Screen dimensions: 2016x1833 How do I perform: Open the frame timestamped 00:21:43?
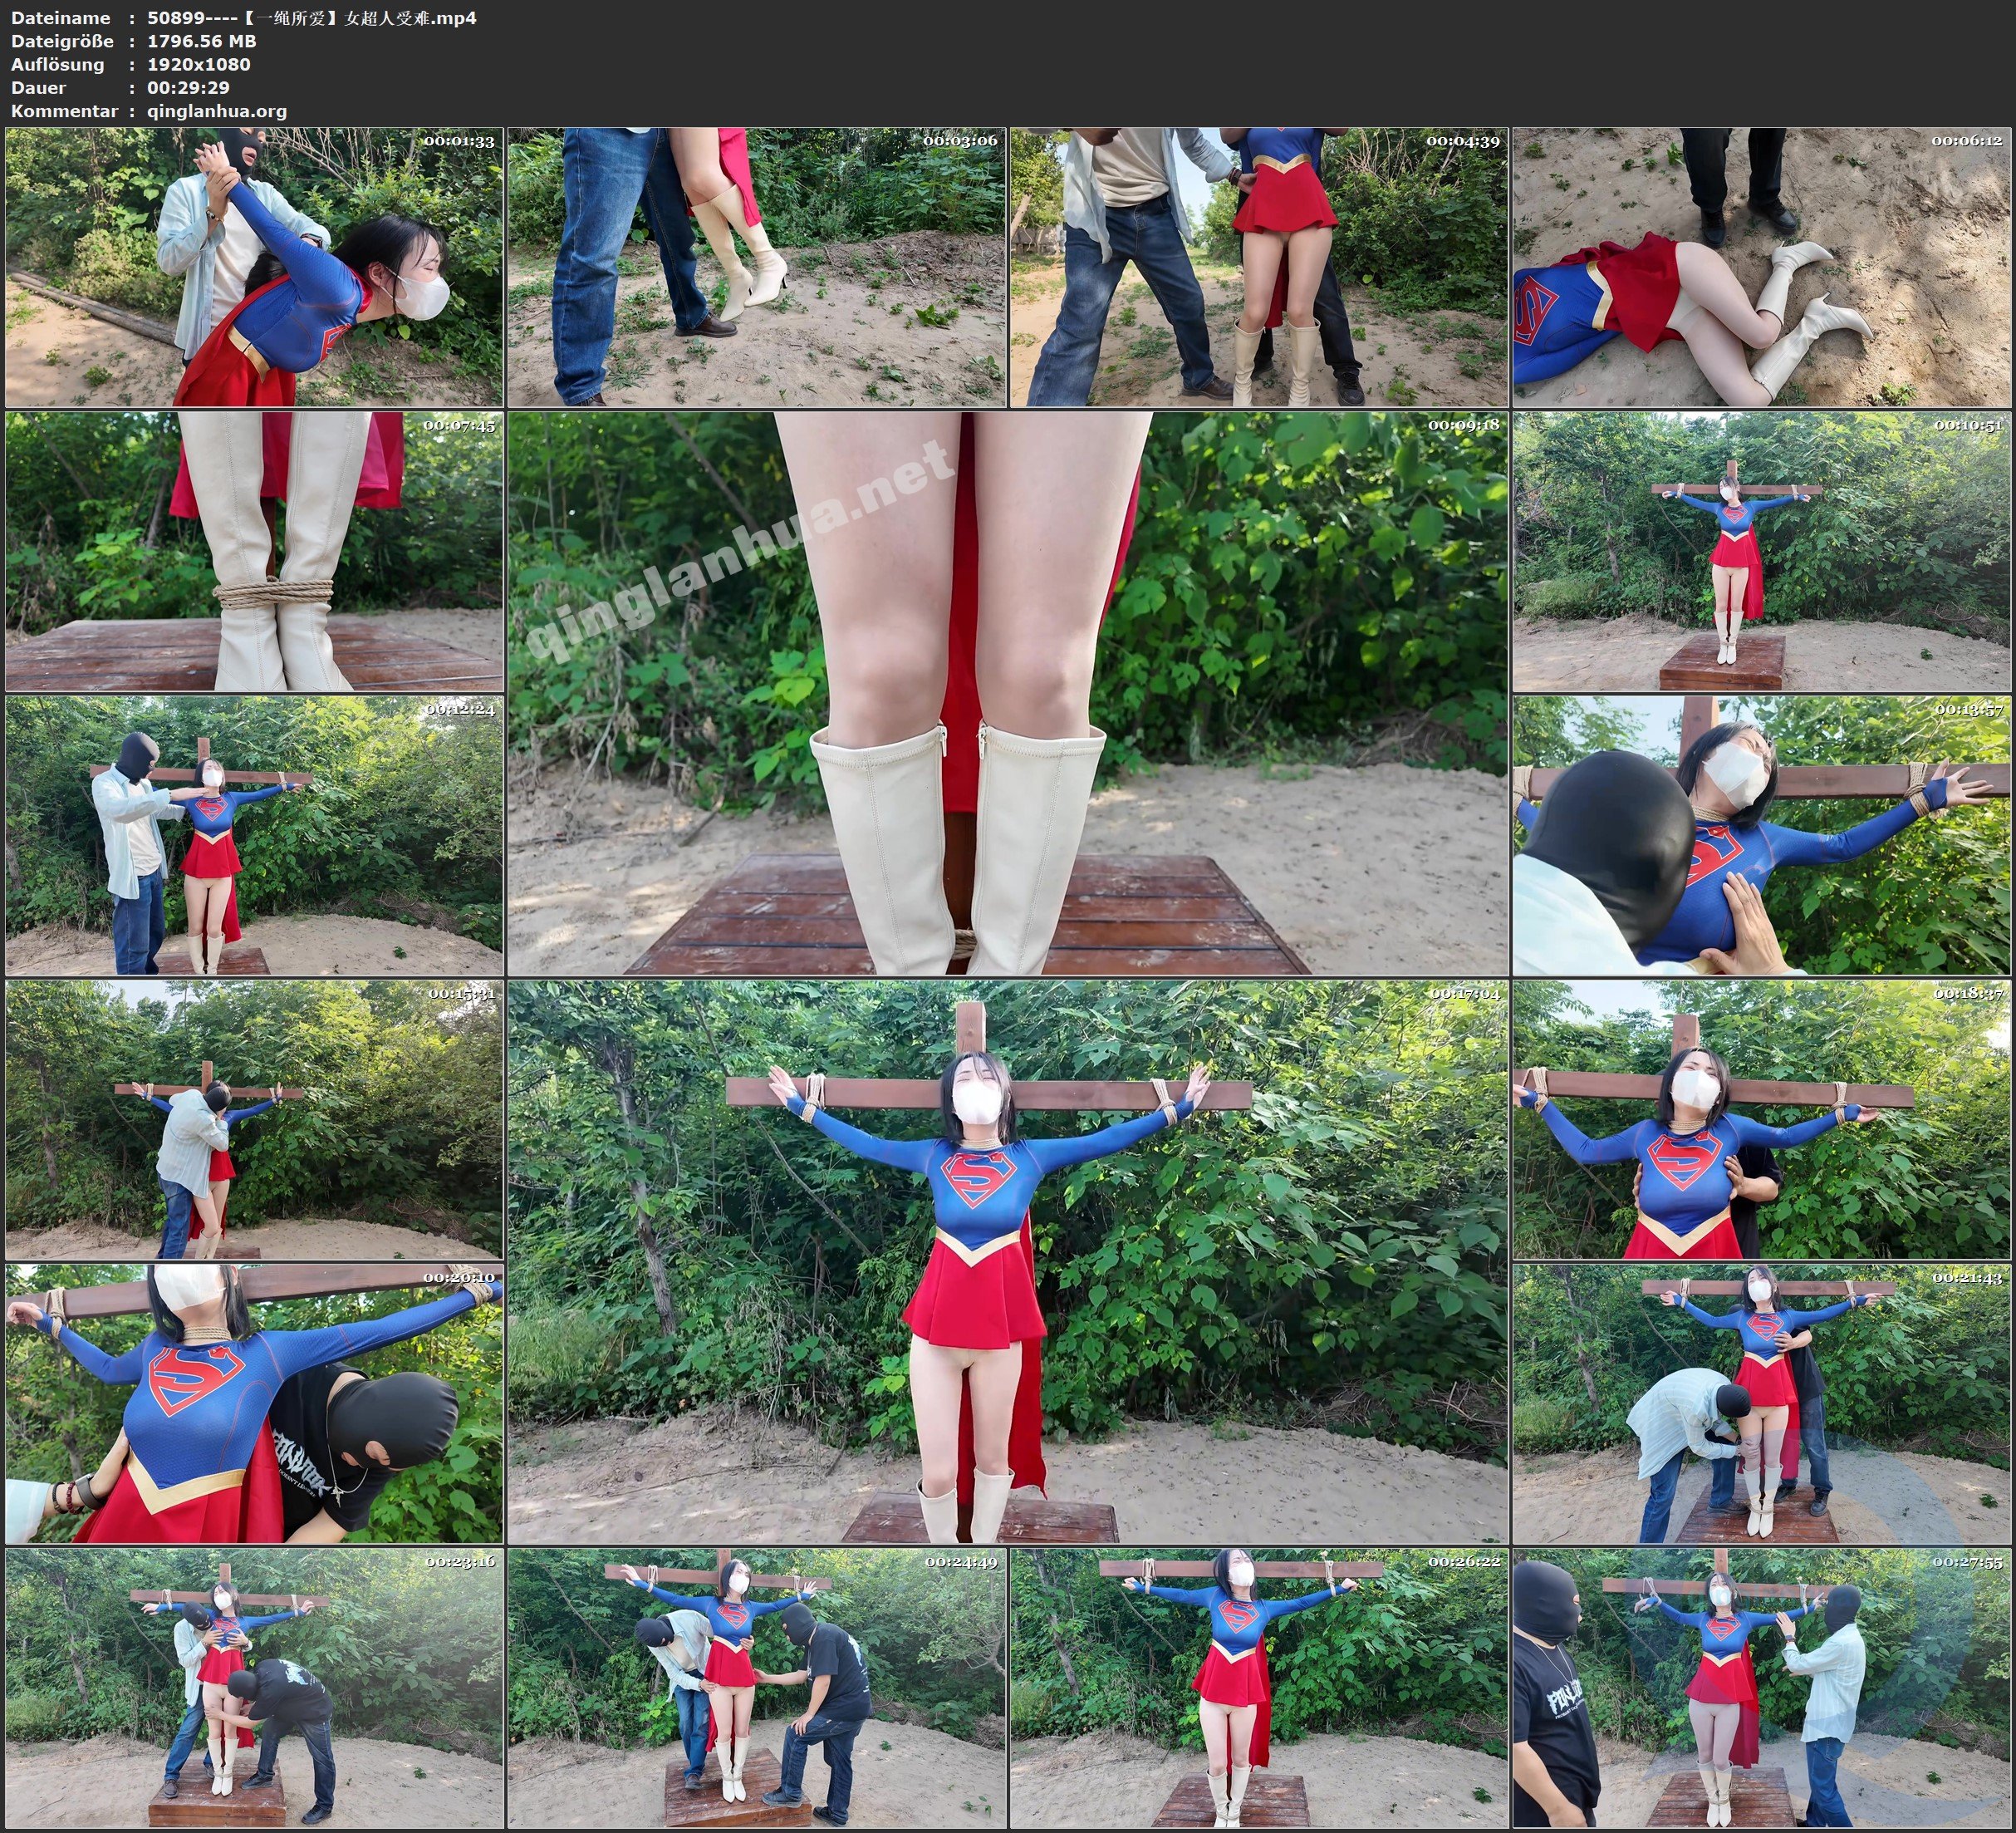[1762, 1403]
